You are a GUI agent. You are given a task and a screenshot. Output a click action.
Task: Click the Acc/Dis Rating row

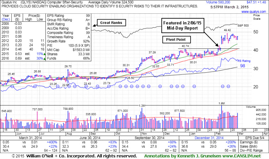[x=69, y=28]
